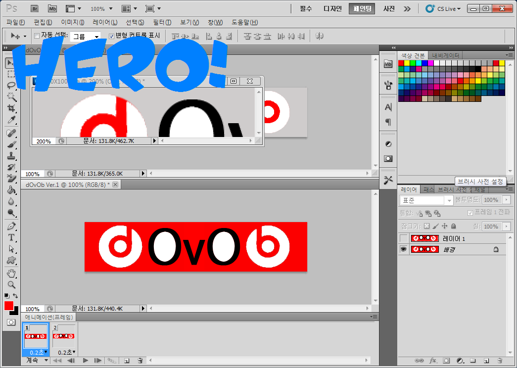Launch Adobe Bridge from top bar
The image size is (517, 368).
[x=34, y=9]
